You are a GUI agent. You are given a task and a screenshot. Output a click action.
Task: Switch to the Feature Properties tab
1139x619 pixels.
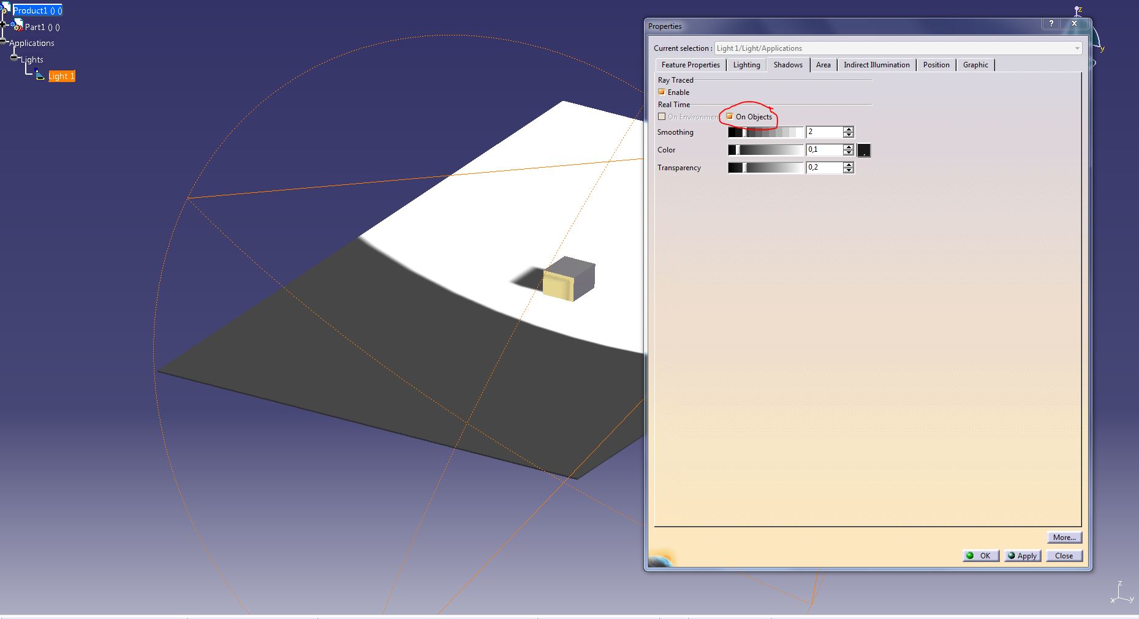(x=691, y=65)
